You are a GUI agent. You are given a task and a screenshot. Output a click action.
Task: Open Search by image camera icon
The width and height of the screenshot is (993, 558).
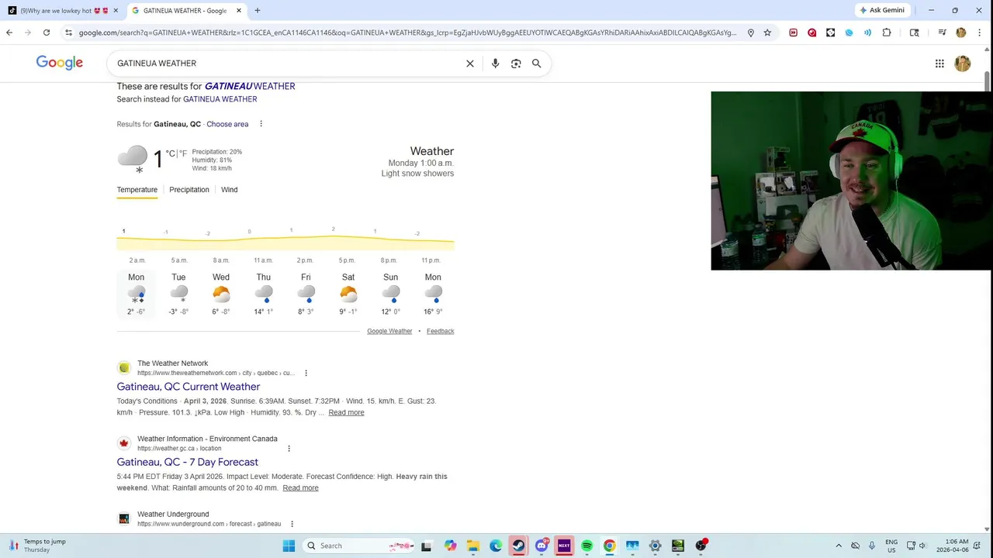click(516, 64)
